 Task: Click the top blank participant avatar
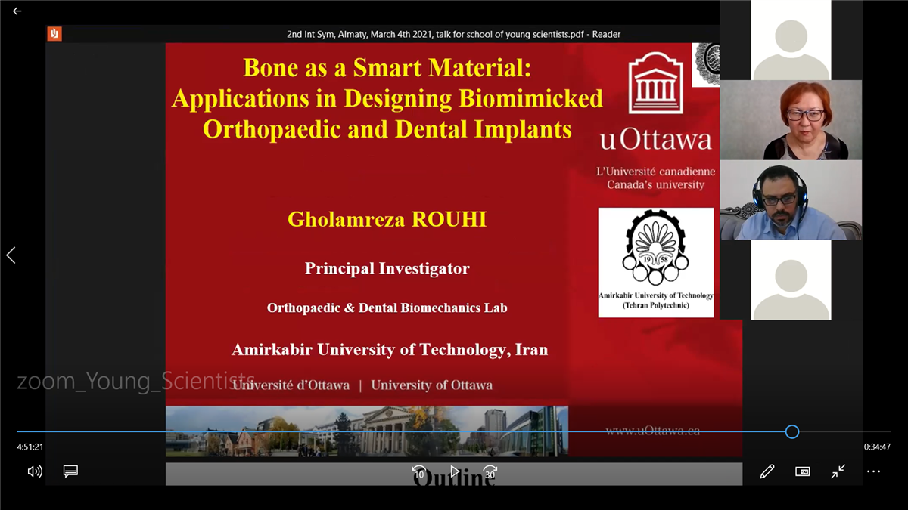[791, 39]
